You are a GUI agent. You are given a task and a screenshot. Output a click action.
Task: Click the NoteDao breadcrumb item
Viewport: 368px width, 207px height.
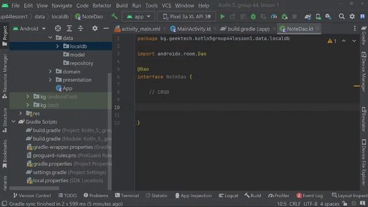pyautogui.click(x=89, y=17)
